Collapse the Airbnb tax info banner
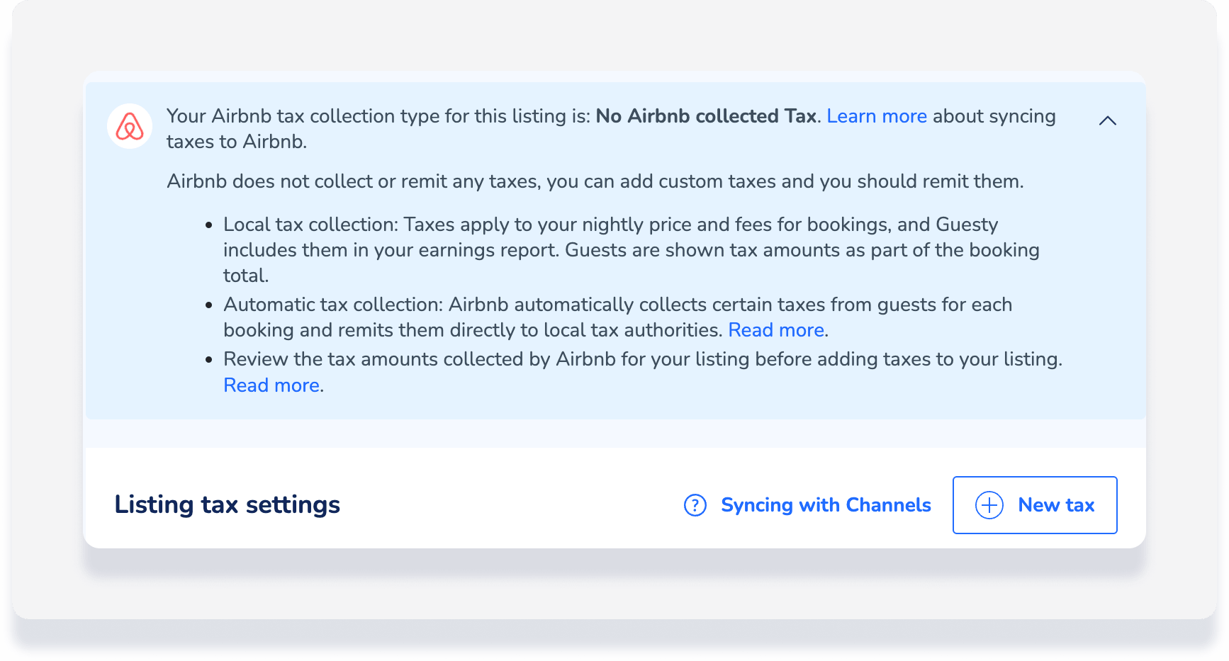Image resolution: width=1229 pixels, height=661 pixels. click(1107, 120)
